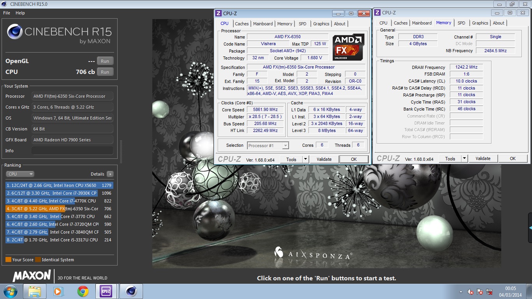532x299 pixels.
Task: Click the Info input field in Your System
Action: (x=72, y=151)
